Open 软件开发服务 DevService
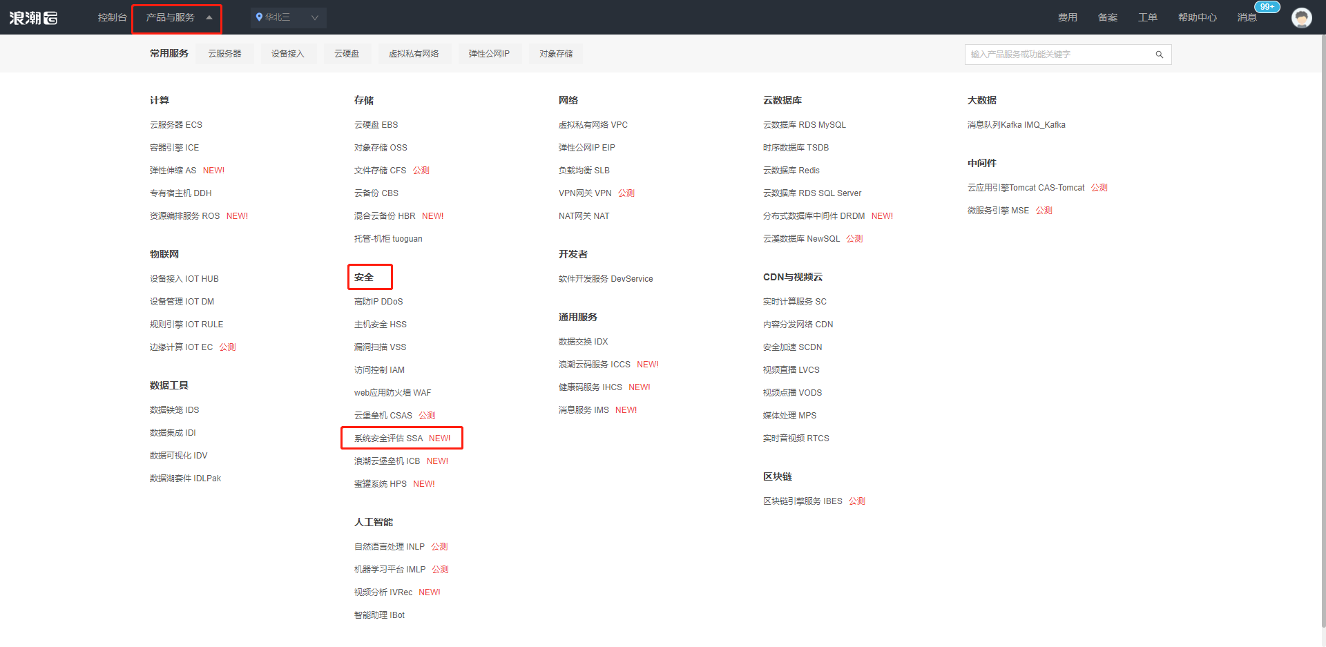The width and height of the screenshot is (1326, 647). [606, 279]
